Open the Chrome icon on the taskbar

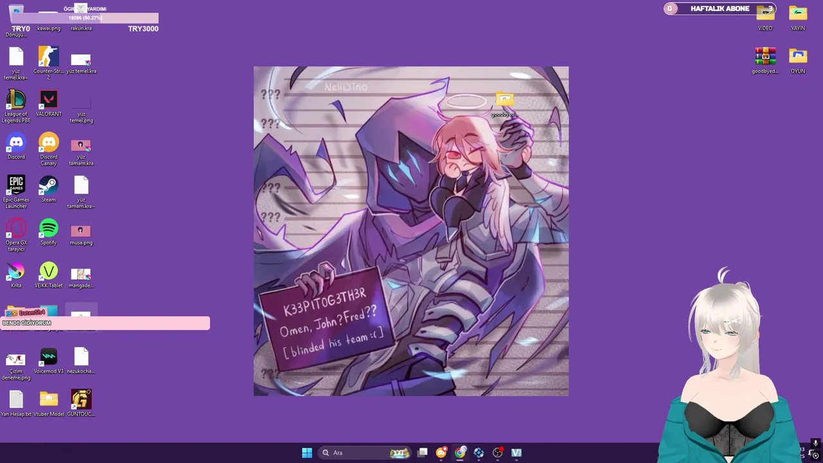tap(460, 453)
